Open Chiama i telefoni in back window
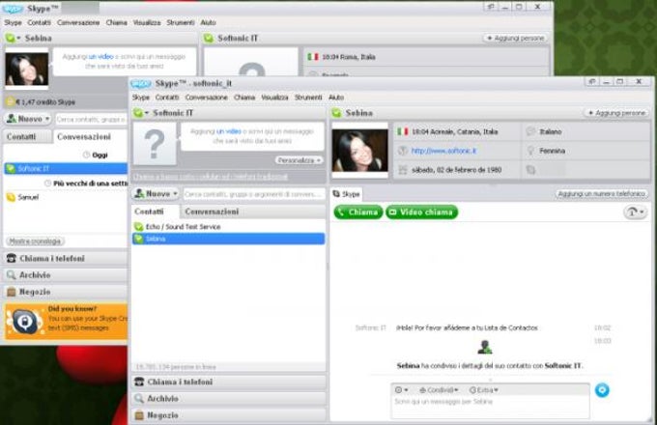657x425 pixels. click(x=66, y=258)
